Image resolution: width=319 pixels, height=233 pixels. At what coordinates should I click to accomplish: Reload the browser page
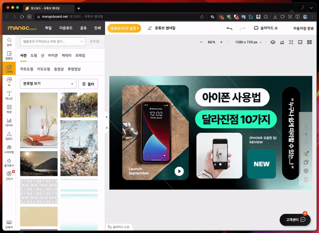[x=22, y=17]
